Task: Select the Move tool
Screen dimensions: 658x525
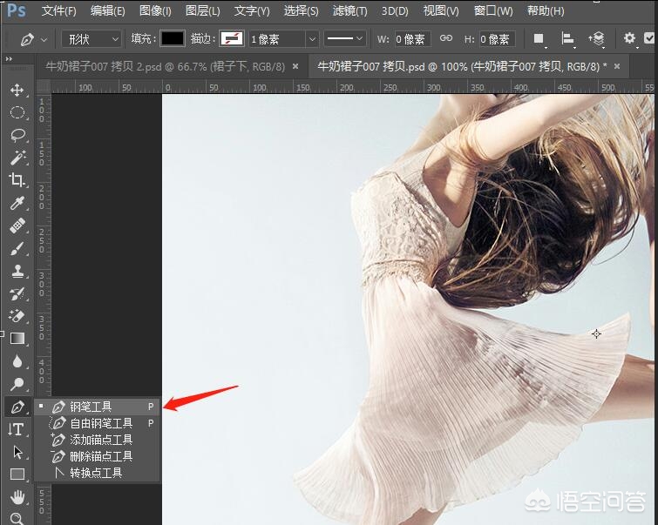Action: (x=17, y=91)
